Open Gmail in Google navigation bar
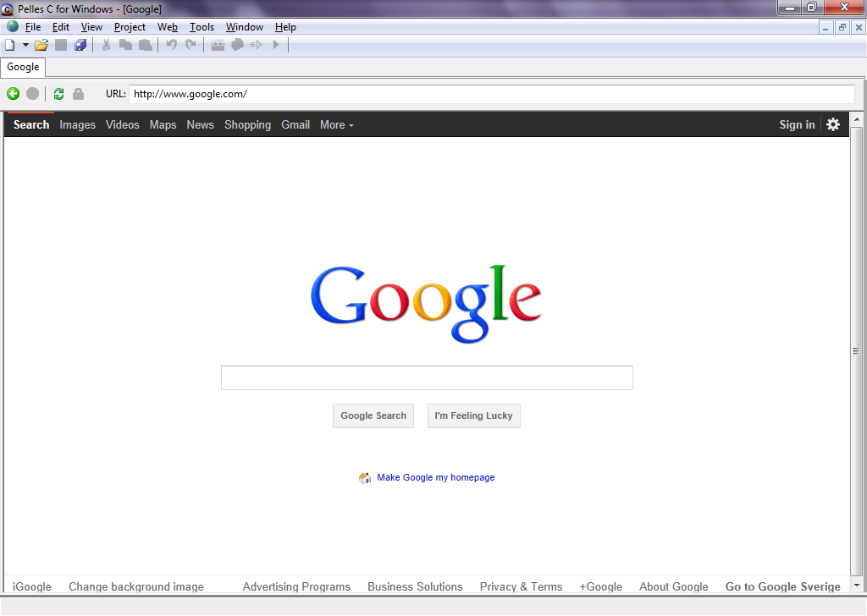 tap(295, 125)
